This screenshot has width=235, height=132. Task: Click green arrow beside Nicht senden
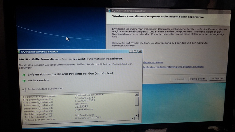click(x=24, y=81)
